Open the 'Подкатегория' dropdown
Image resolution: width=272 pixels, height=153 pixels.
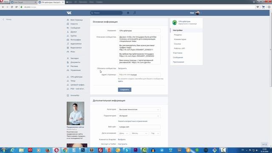click(139, 116)
